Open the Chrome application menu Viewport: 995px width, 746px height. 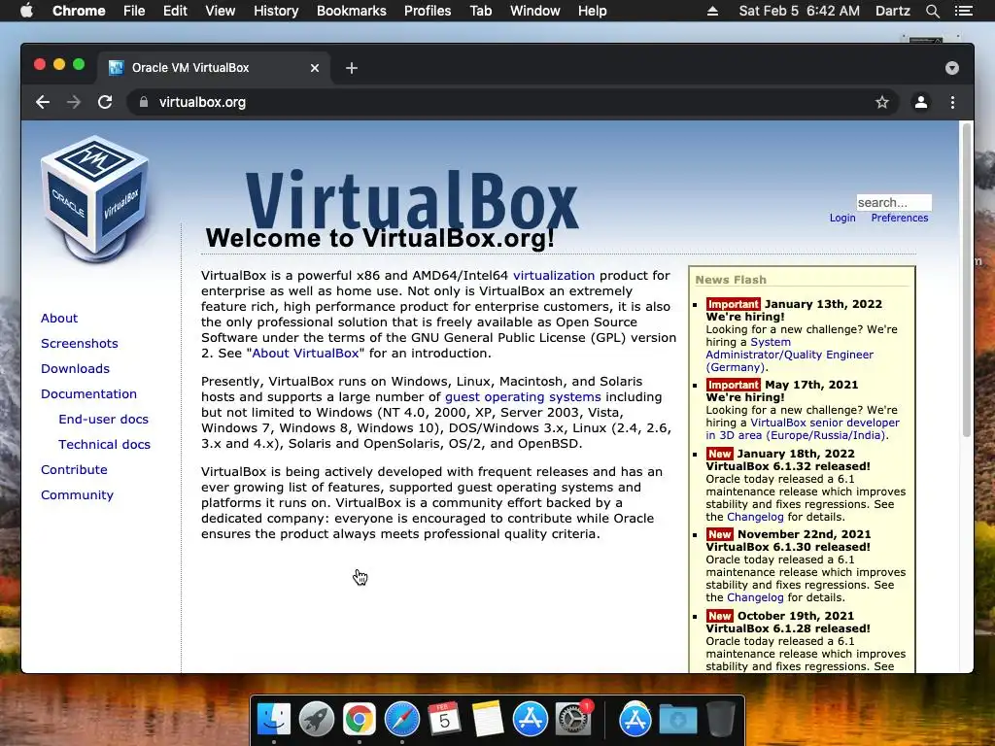(79, 11)
